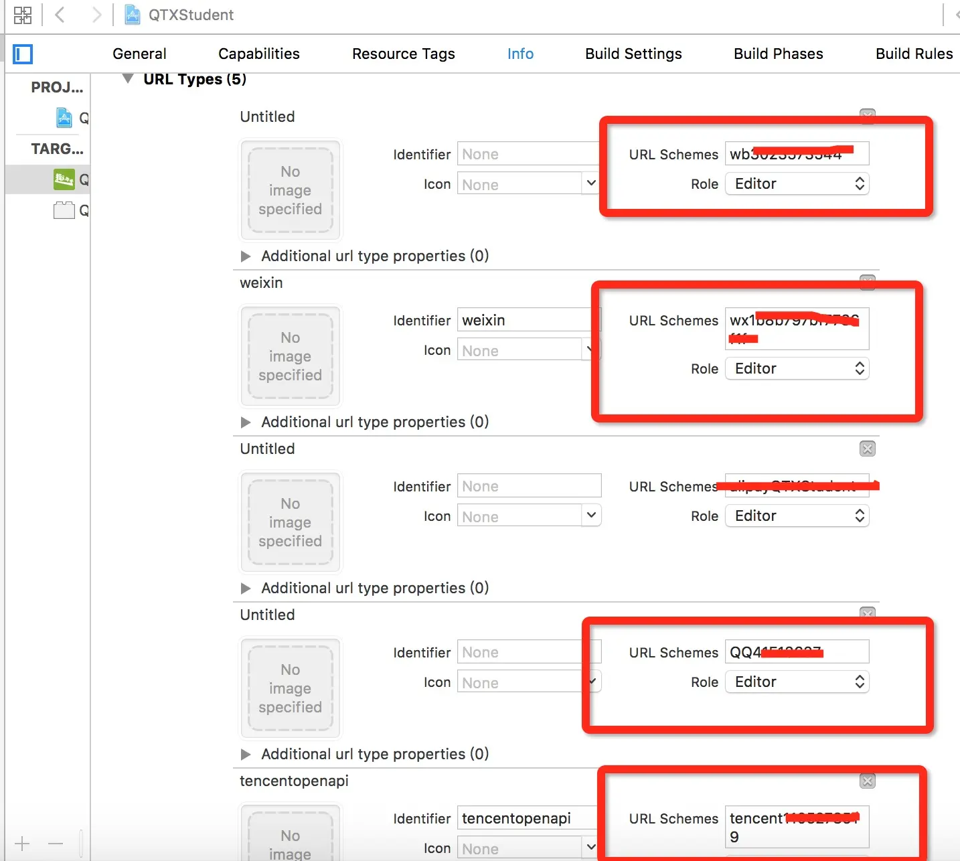
Task: Edit the QQ URL Schemes field
Action: tap(797, 652)
